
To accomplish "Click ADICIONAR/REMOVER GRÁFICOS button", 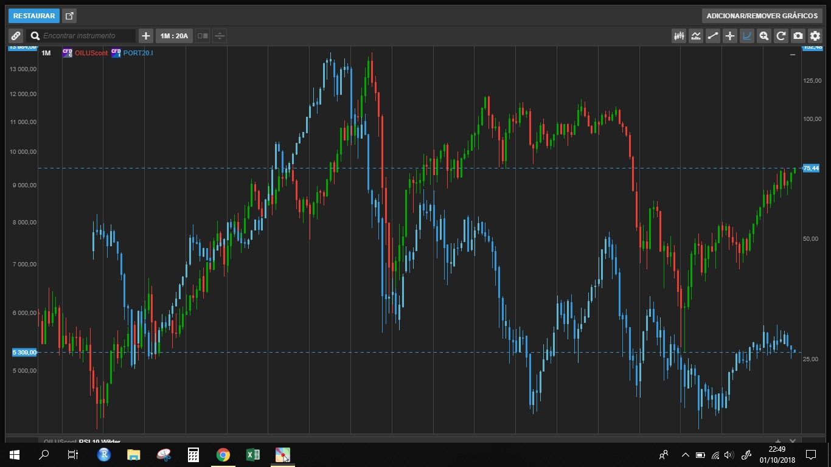I will (x=762, y=16).
